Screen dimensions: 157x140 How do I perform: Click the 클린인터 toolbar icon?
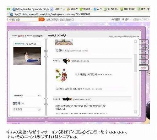pos(139,9)
